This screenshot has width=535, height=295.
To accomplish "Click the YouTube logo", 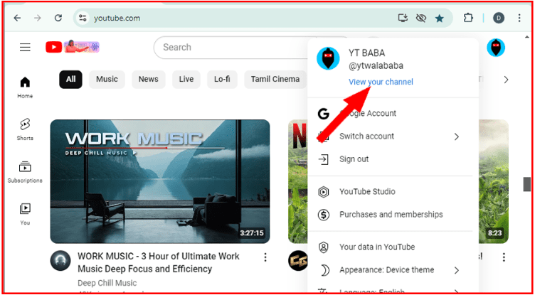I will (73, 47).
